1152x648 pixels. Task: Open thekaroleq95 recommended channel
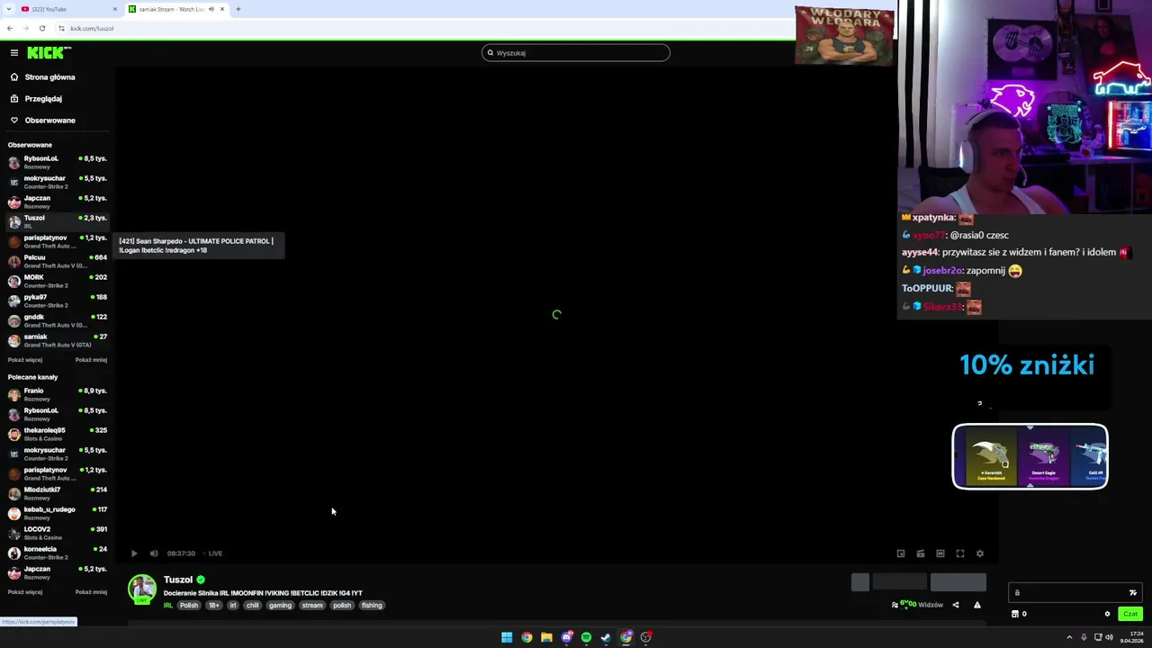(x=58, y=434)
